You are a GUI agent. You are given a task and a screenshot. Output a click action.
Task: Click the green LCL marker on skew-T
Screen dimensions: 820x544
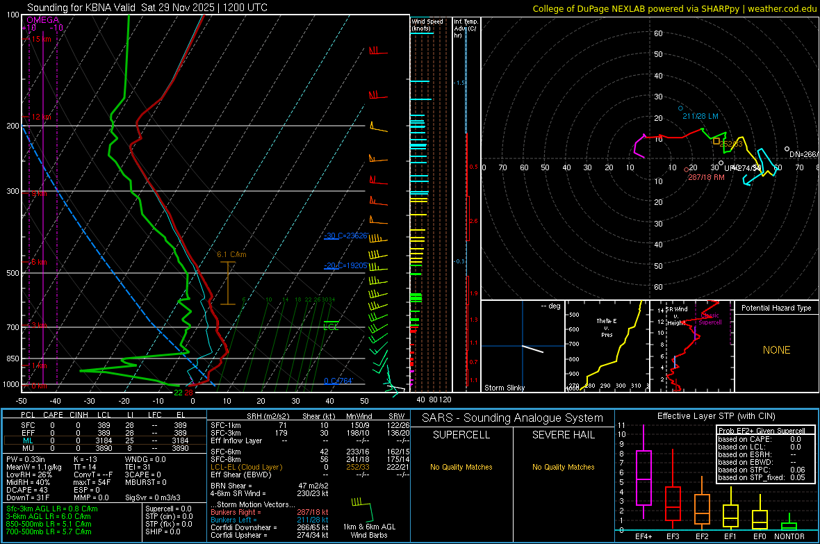pyautogui.click(x=331, y=325)
